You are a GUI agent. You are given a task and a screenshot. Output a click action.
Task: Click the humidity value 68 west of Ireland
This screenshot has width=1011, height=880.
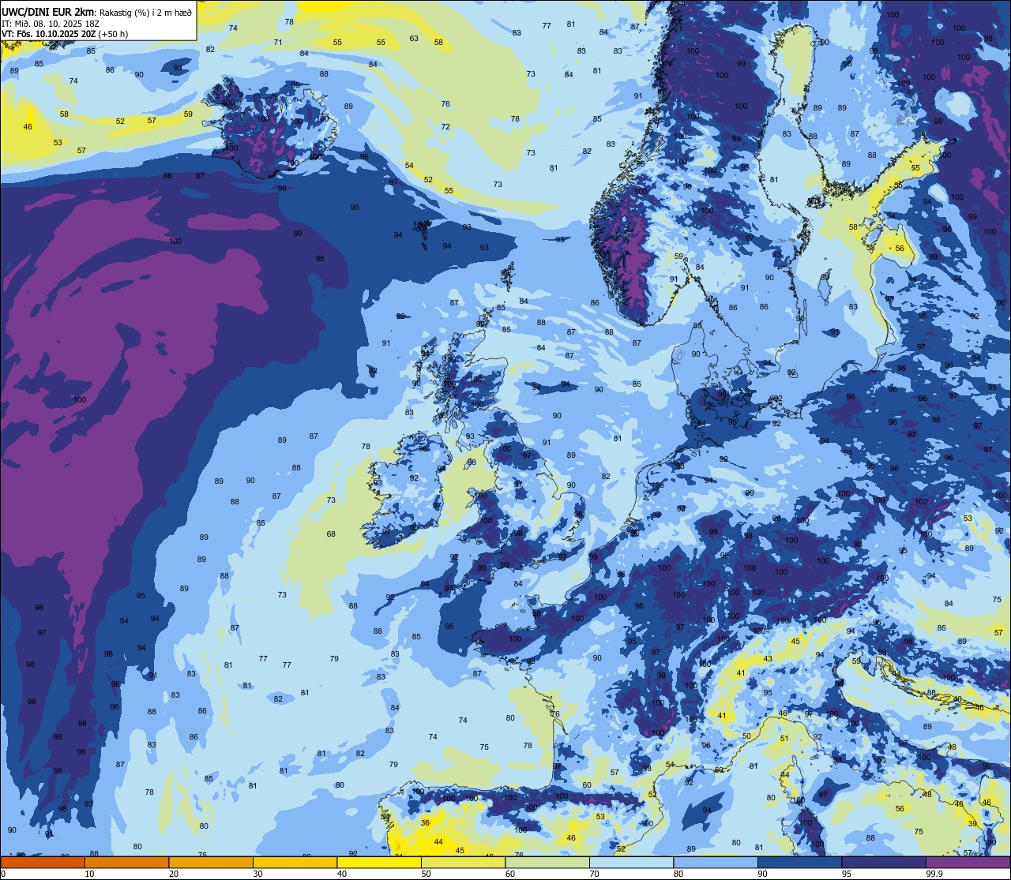pyautogui.click(x=331, y=534)
